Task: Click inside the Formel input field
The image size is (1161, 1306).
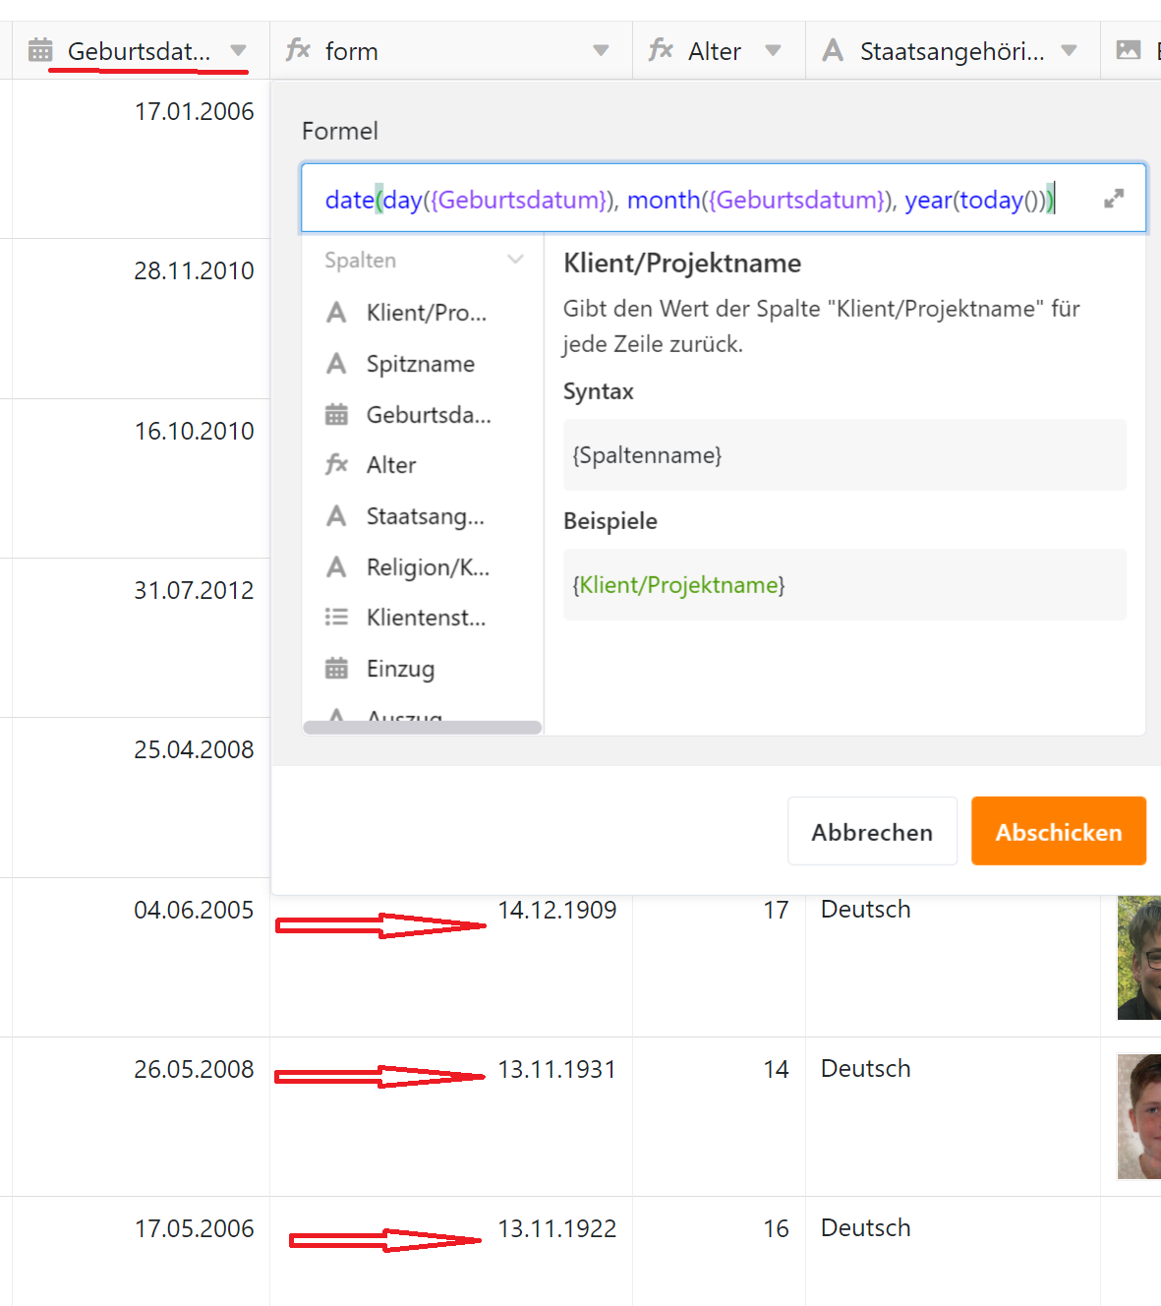Action: (688, 200)
